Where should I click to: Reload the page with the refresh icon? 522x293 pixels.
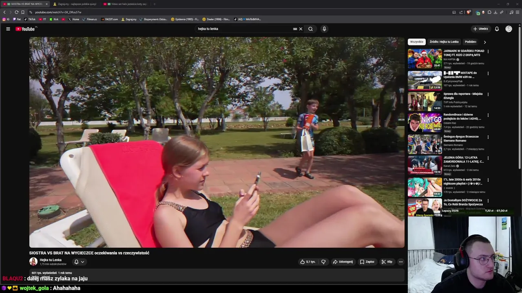tap(16, 12)
